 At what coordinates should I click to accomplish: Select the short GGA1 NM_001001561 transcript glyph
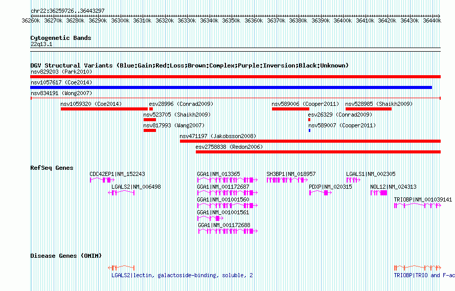[210, 218]
